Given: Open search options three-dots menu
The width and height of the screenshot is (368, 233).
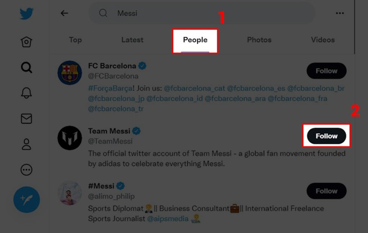Looking at the screenshot, I should (x=339, y=13).
